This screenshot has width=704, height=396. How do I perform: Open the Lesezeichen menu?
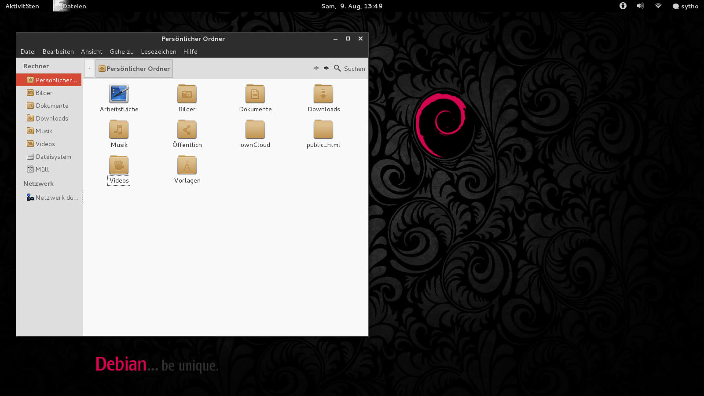pyautogui.click(x=158, y=51)
